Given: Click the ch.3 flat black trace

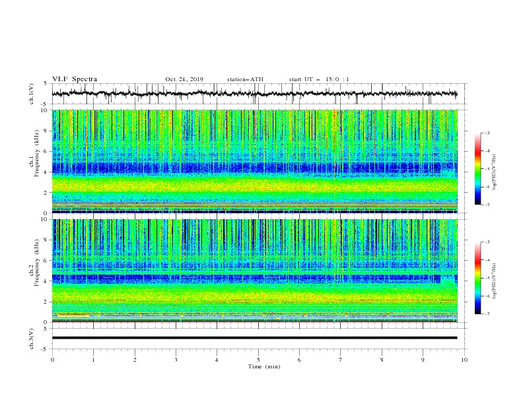Looking at the screenshot, I should [254, 338].
